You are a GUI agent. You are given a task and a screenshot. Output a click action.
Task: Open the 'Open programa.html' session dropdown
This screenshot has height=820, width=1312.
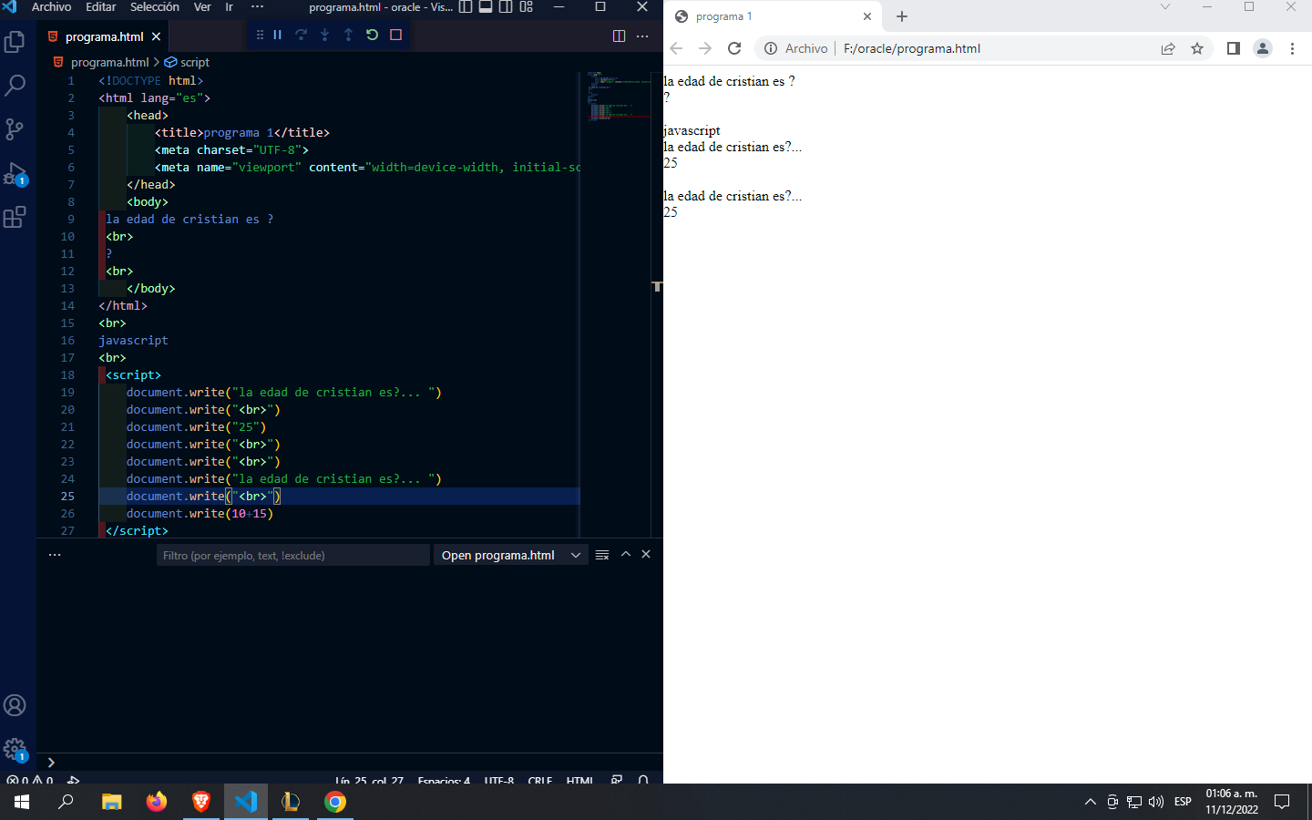[x=510, y=555]
